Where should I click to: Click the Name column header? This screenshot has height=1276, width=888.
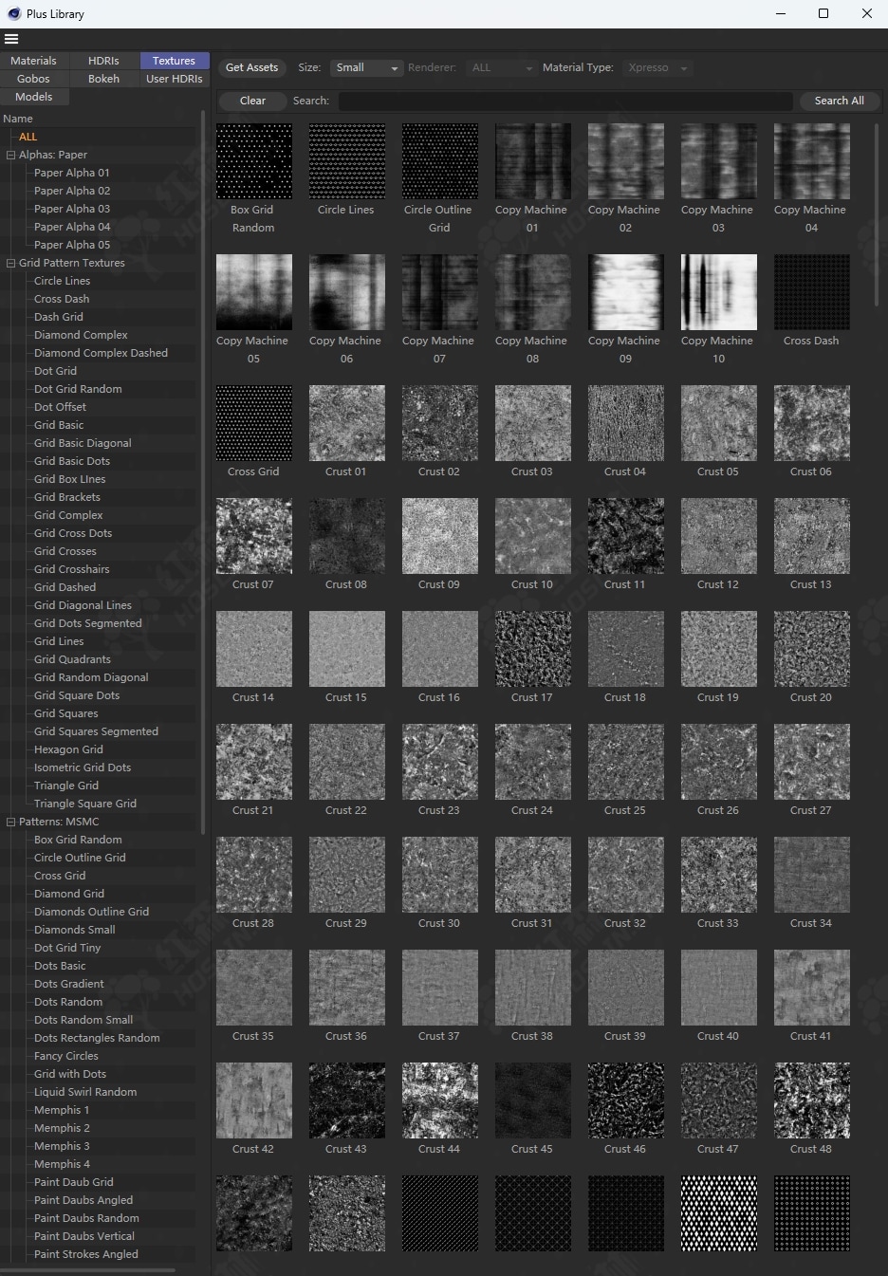click(18, 119)
